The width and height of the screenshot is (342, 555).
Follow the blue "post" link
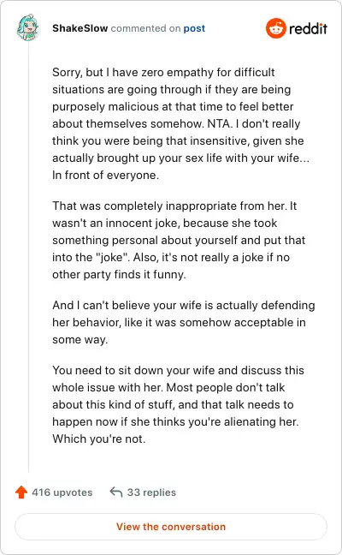(x=194, y=28)
